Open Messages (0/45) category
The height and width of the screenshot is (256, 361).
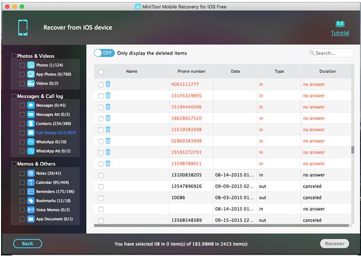[51, 105]
